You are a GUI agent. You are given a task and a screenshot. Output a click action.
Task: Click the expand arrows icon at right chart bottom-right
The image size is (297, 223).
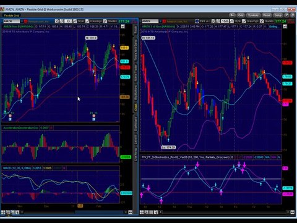coord(292,212)
